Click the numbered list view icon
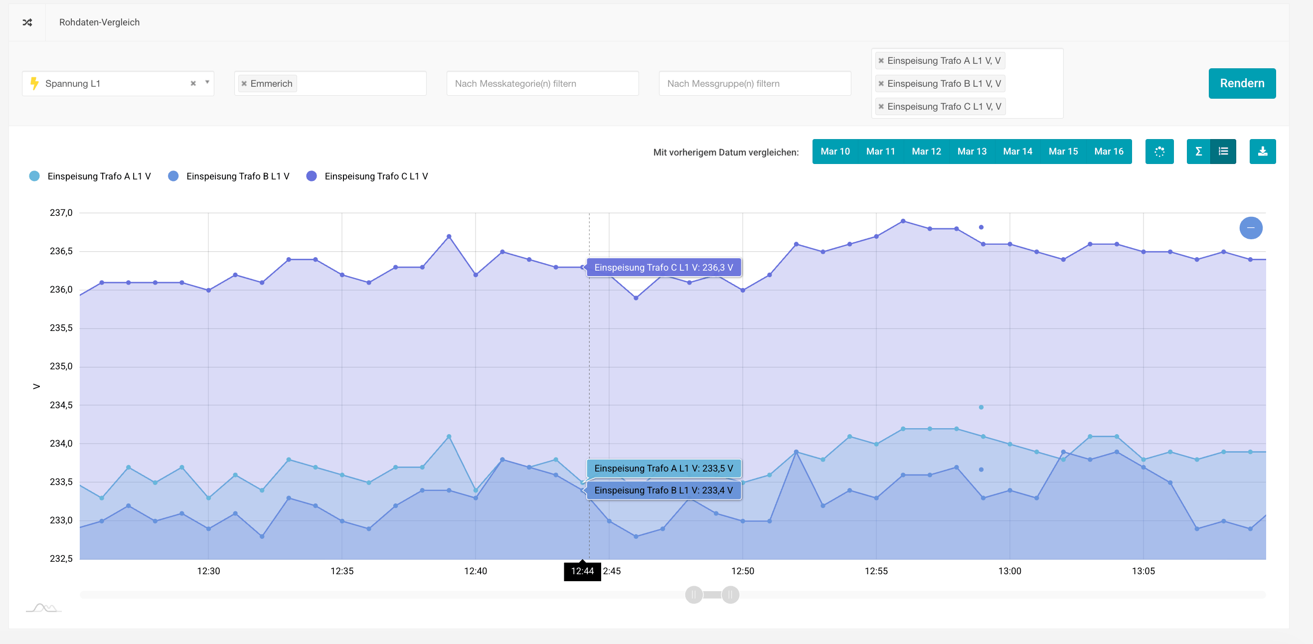The height and width of the screenshot is (644, 1313). pyautogui.click(x=1223, y=152)
